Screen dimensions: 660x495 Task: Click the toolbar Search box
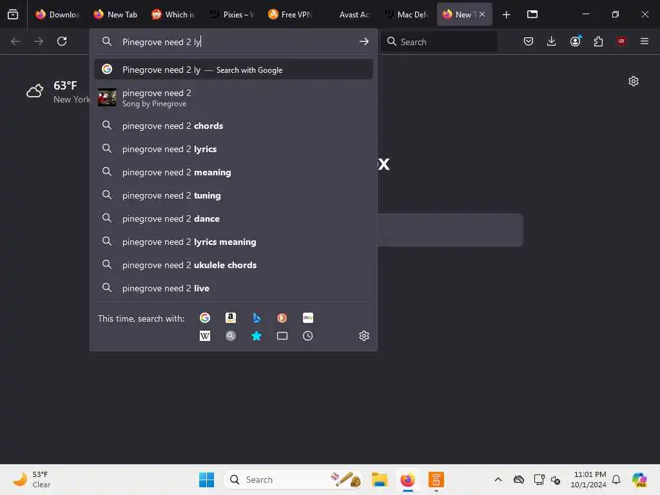(440, 42)
